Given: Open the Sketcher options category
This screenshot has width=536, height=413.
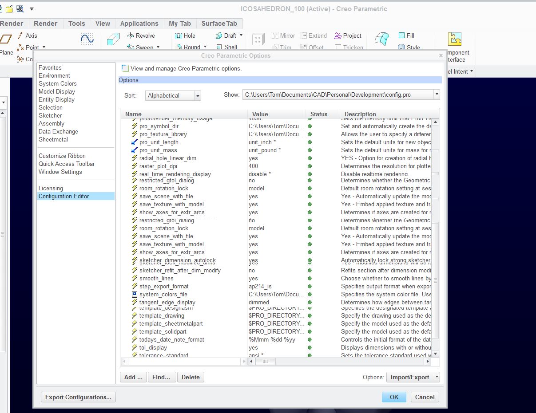Looking at the screenshot, I should tap(50, 115).
